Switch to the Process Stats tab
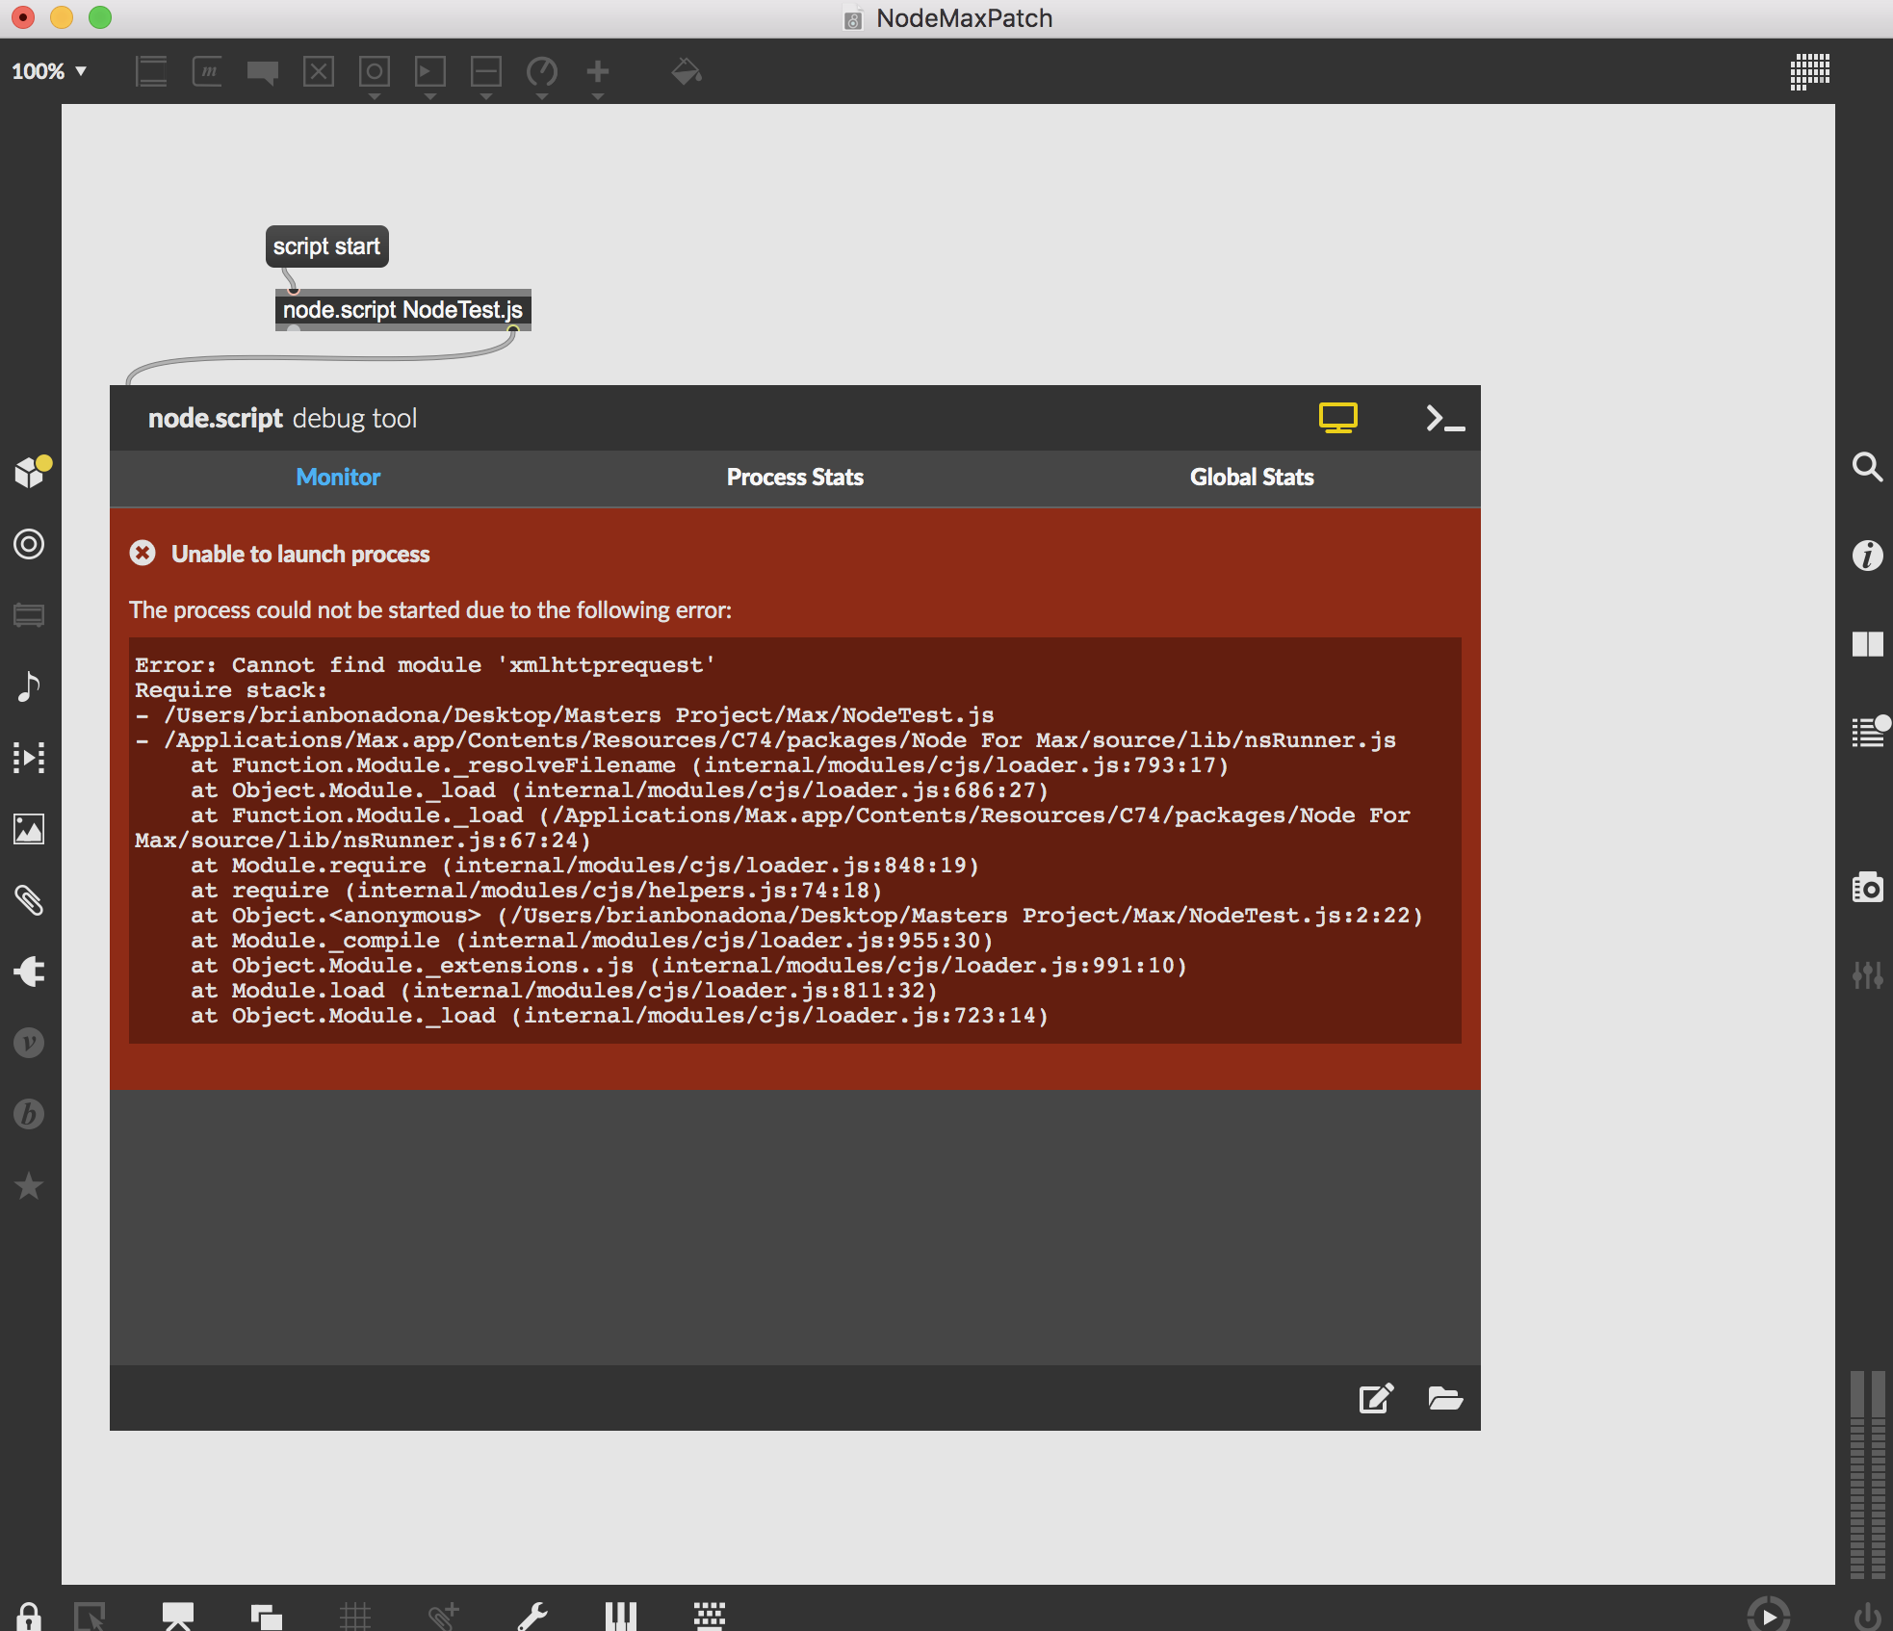 pos(794,478)
